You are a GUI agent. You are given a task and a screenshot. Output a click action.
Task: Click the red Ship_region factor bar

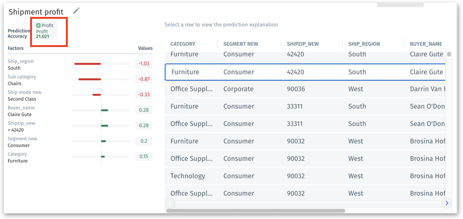[x=88, y=63]
